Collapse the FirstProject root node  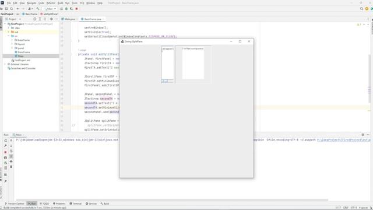[5, 24]
